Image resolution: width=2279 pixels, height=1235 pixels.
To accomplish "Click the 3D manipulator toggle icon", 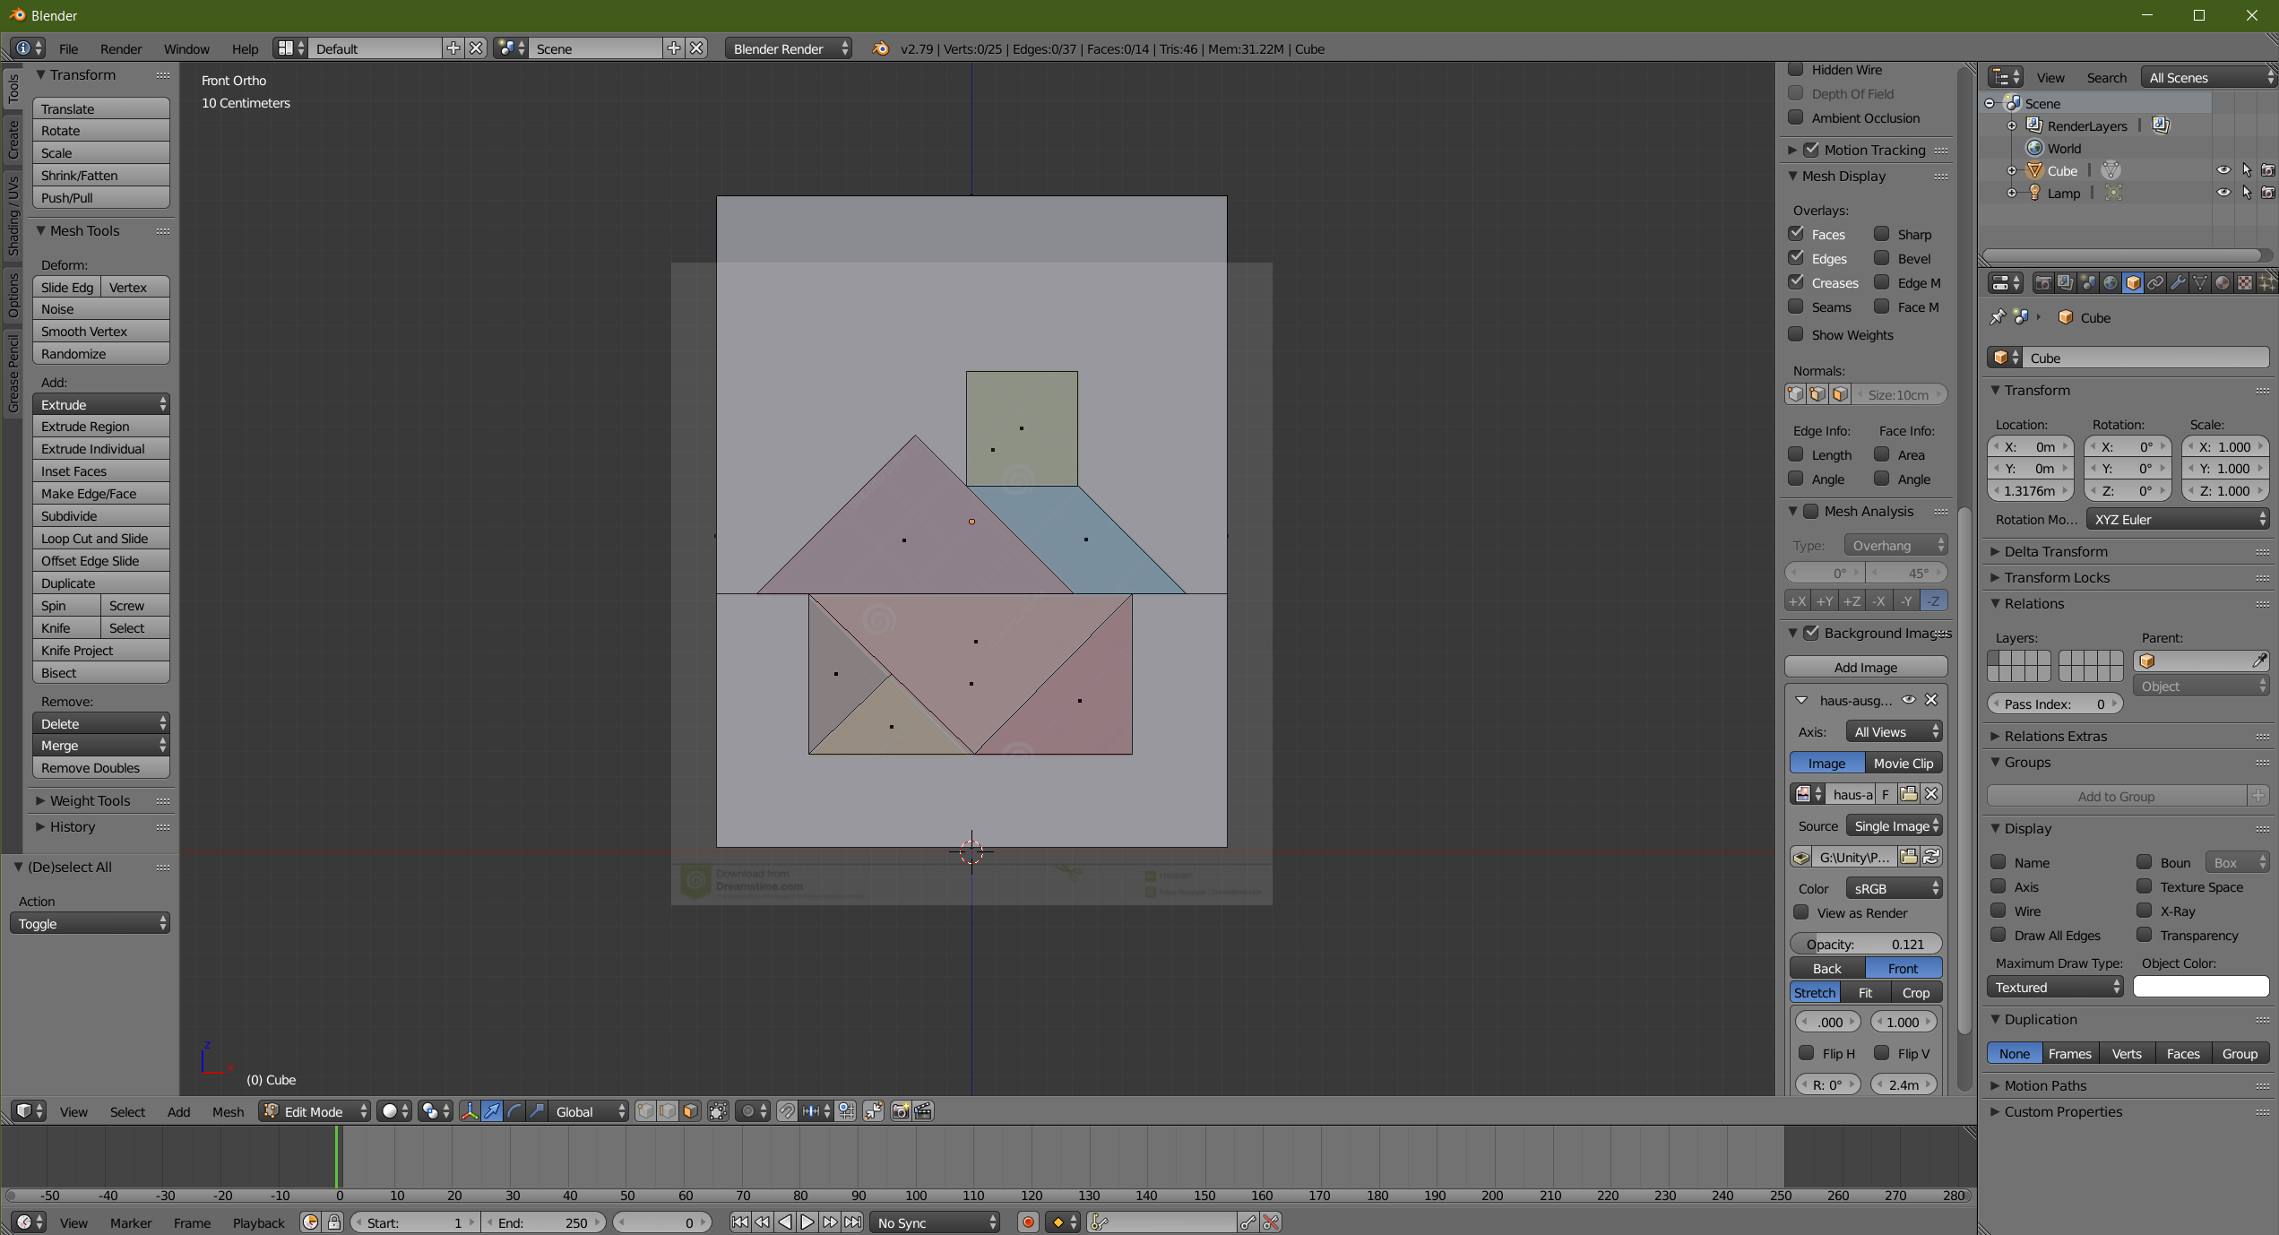I will [x=469, y=1111].
